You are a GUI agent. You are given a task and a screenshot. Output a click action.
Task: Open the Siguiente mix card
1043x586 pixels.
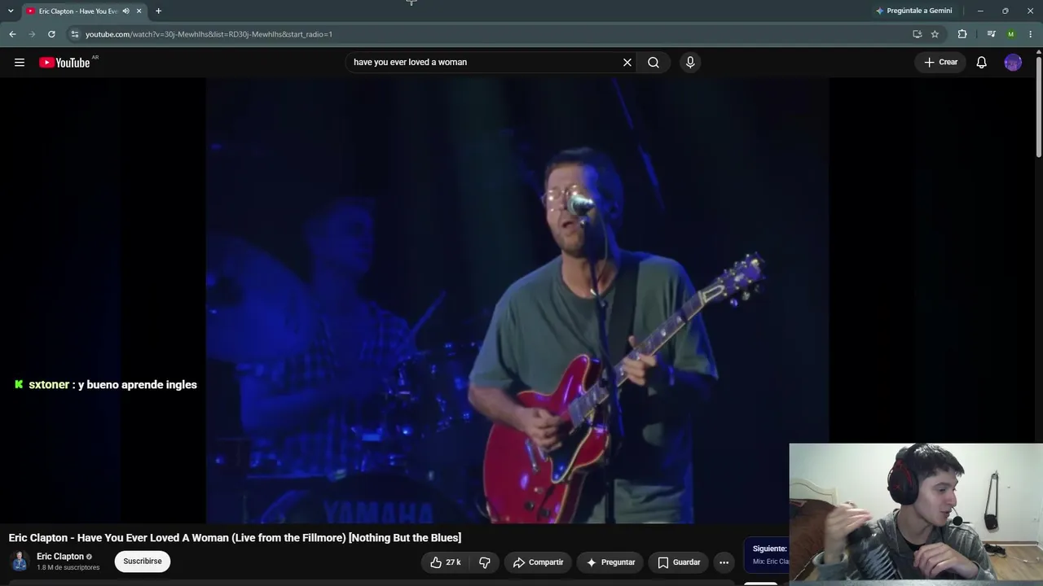coord(767,555)
